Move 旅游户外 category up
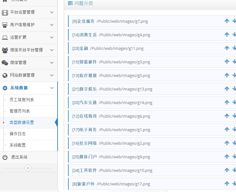Screen dimensions: 236x192 (x=227, y=184)
